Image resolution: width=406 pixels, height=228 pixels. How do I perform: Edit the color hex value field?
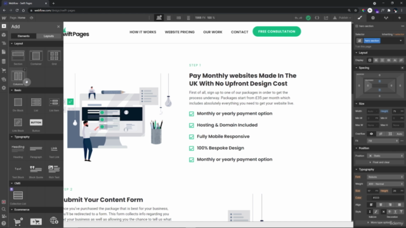(388, 198)
